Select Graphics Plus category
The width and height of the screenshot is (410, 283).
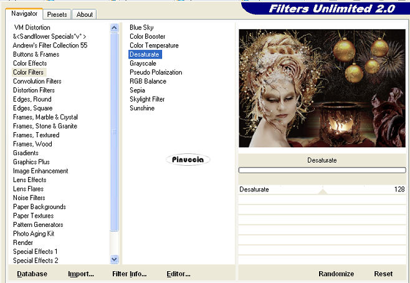click(31, 162)
